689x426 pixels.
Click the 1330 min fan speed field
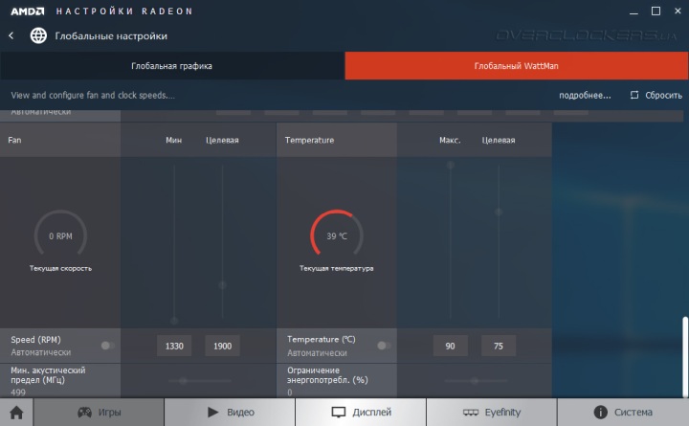(174, 346)
